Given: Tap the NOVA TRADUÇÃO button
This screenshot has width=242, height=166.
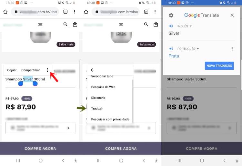Looking at the screenshot, I should click(219, 66).
